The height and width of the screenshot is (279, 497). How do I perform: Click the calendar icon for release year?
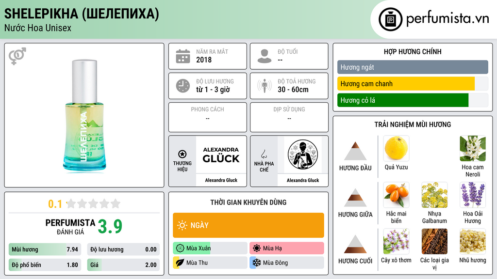coord(183,56)
